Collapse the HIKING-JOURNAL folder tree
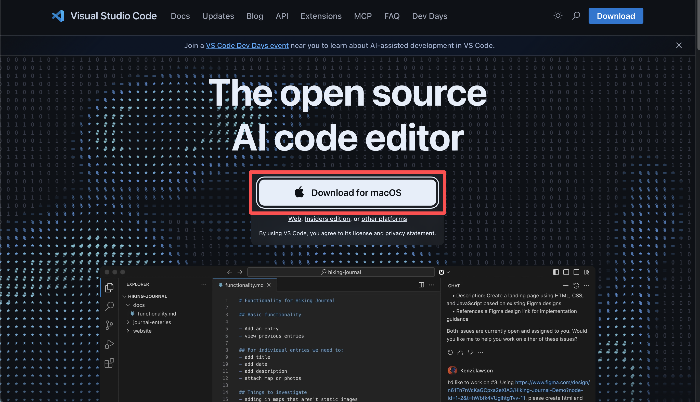 point(124,296)
